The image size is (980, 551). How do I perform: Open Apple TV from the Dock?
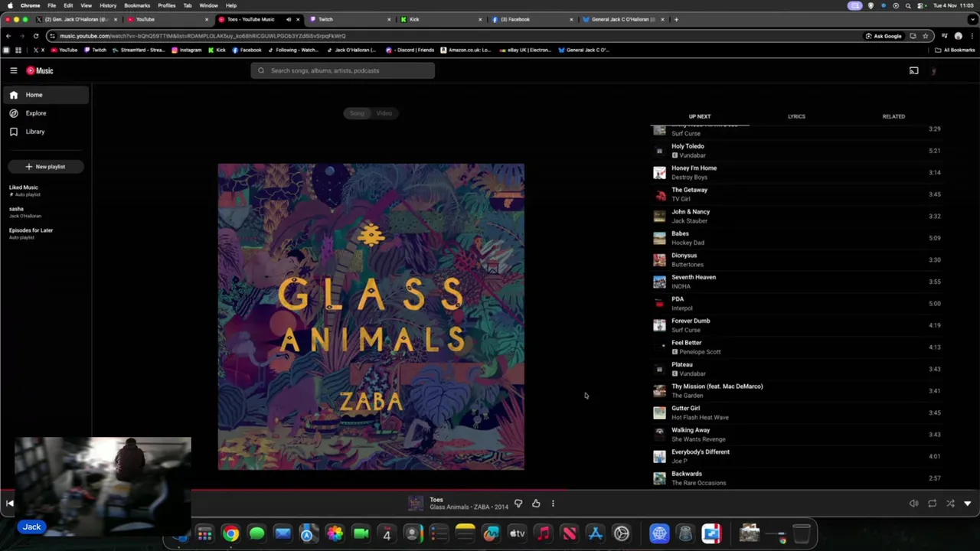pyautogui.click(x=517, y=533)
